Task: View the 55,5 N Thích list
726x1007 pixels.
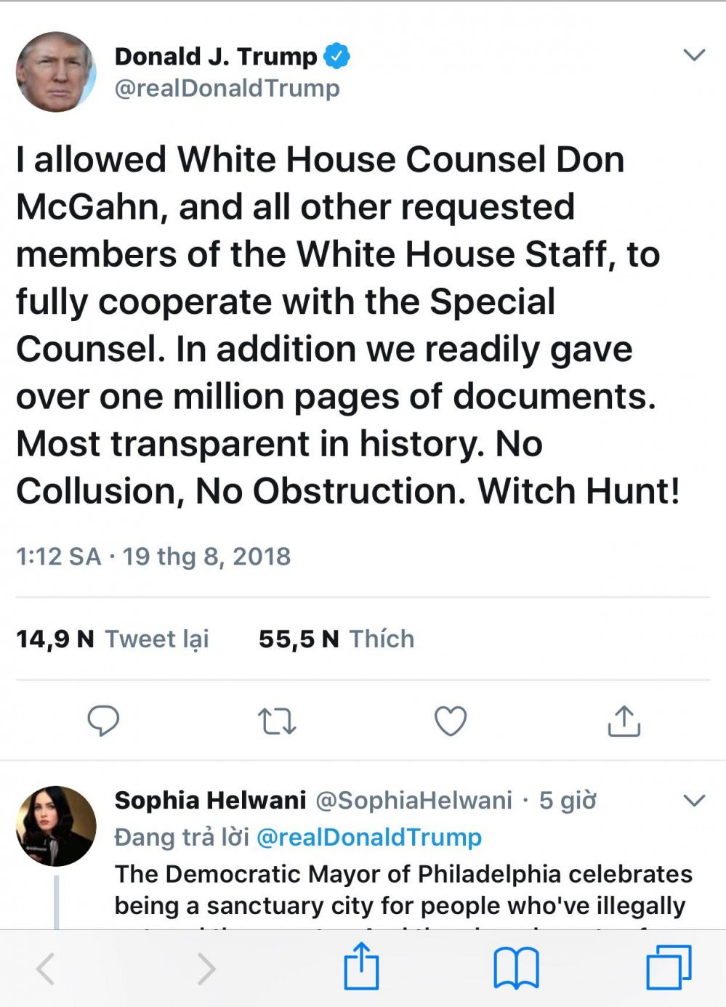Action: [336, 639]
